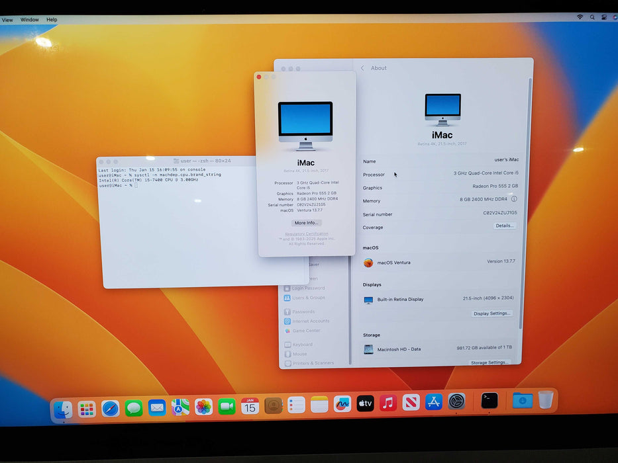Screen dimensions: 618x463
Task: Close the About This Mac window
Action: 258,77
